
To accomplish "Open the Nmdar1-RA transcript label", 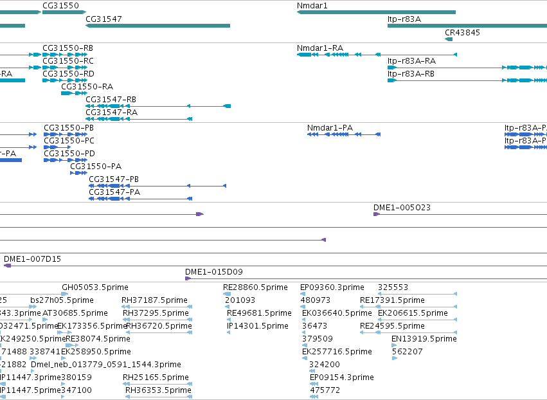I will (320, 48).
